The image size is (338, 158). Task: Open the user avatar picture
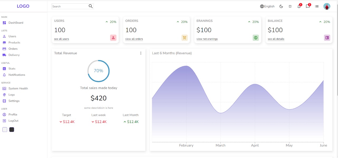327,6
